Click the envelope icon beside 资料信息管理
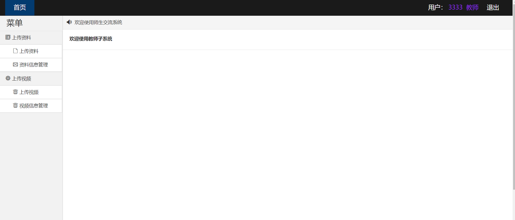Screen dimensions: 515x220 (15, 65)
